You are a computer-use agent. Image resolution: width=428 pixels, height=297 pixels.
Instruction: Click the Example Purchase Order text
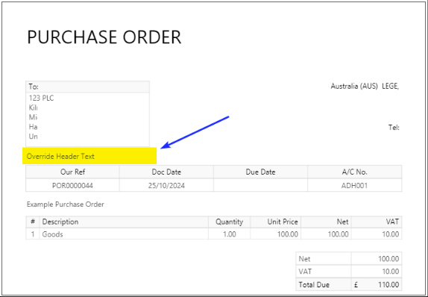point(65,204)
